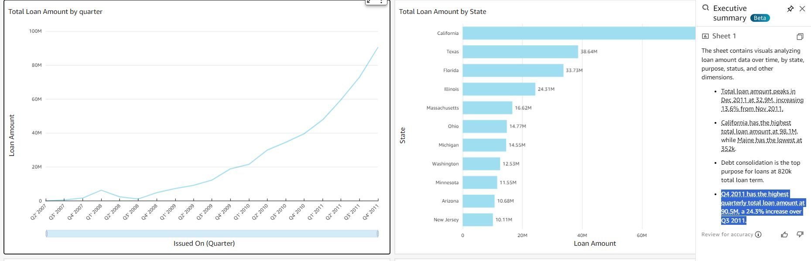Click the right handle of the quarter range slider
This screenshot has width=811, height=261.
click(377, 234)
